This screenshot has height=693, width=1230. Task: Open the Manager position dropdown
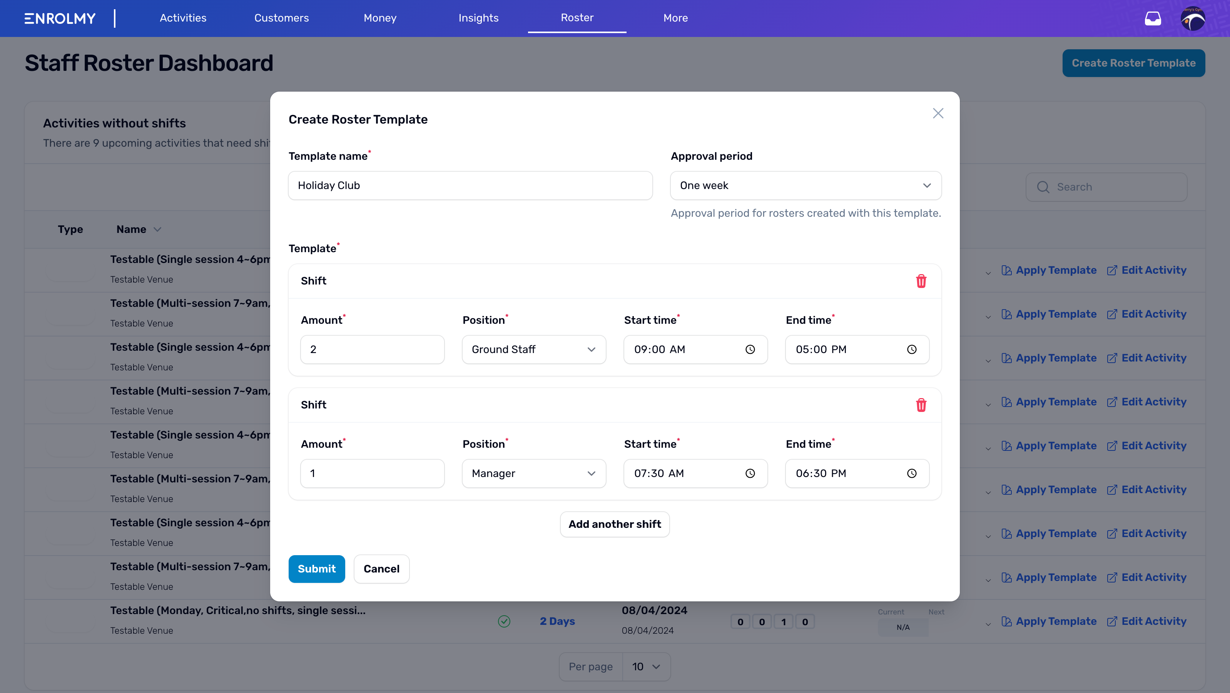point(534,473)
